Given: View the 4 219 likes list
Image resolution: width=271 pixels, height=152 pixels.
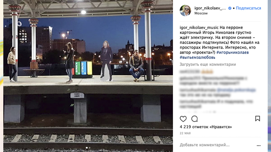Looking at the screenshot, I should pos(206,127).
